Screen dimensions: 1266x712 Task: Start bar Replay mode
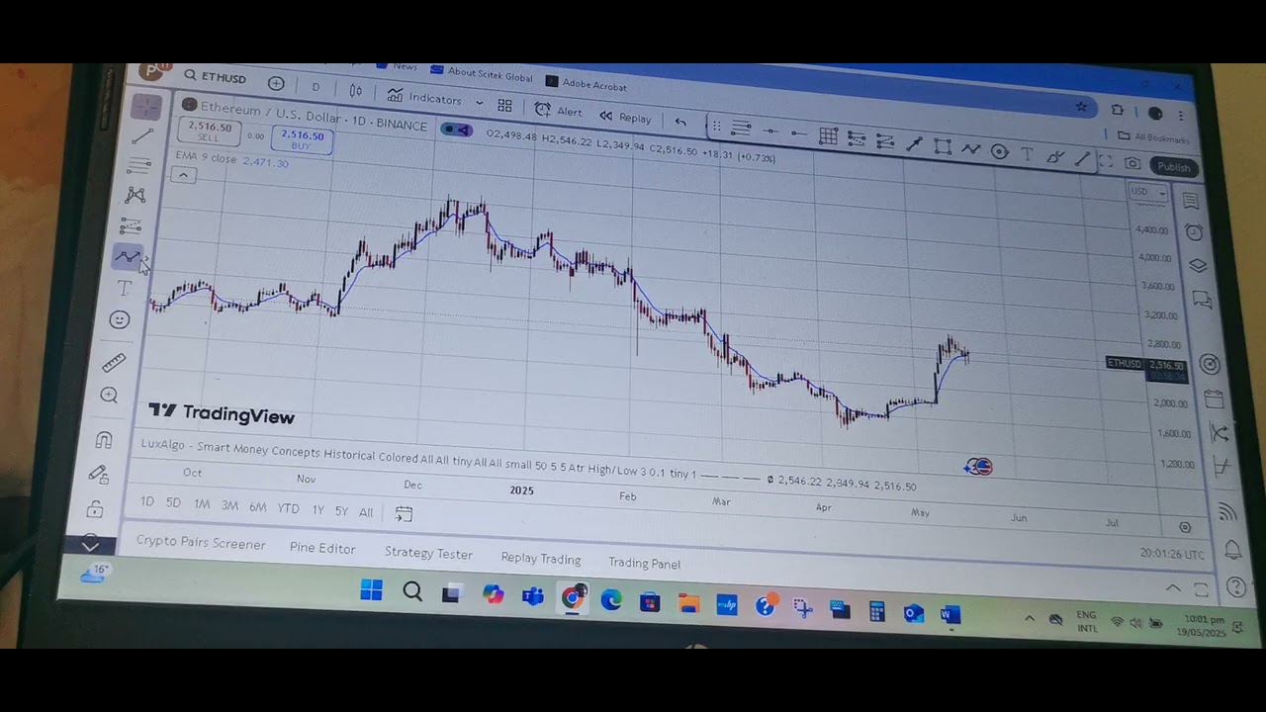(x=625, y=117)
